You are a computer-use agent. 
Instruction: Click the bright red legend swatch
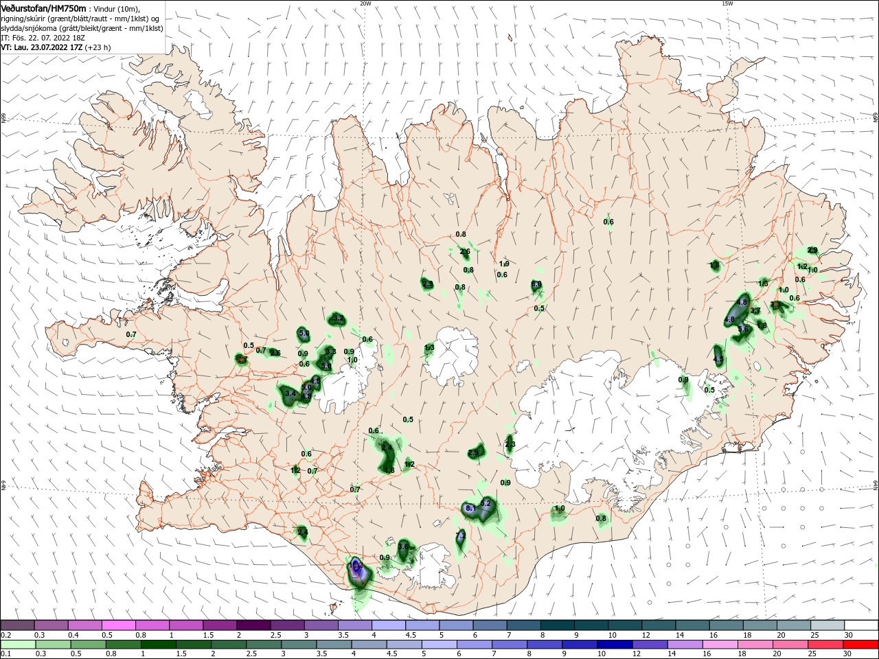861,645
